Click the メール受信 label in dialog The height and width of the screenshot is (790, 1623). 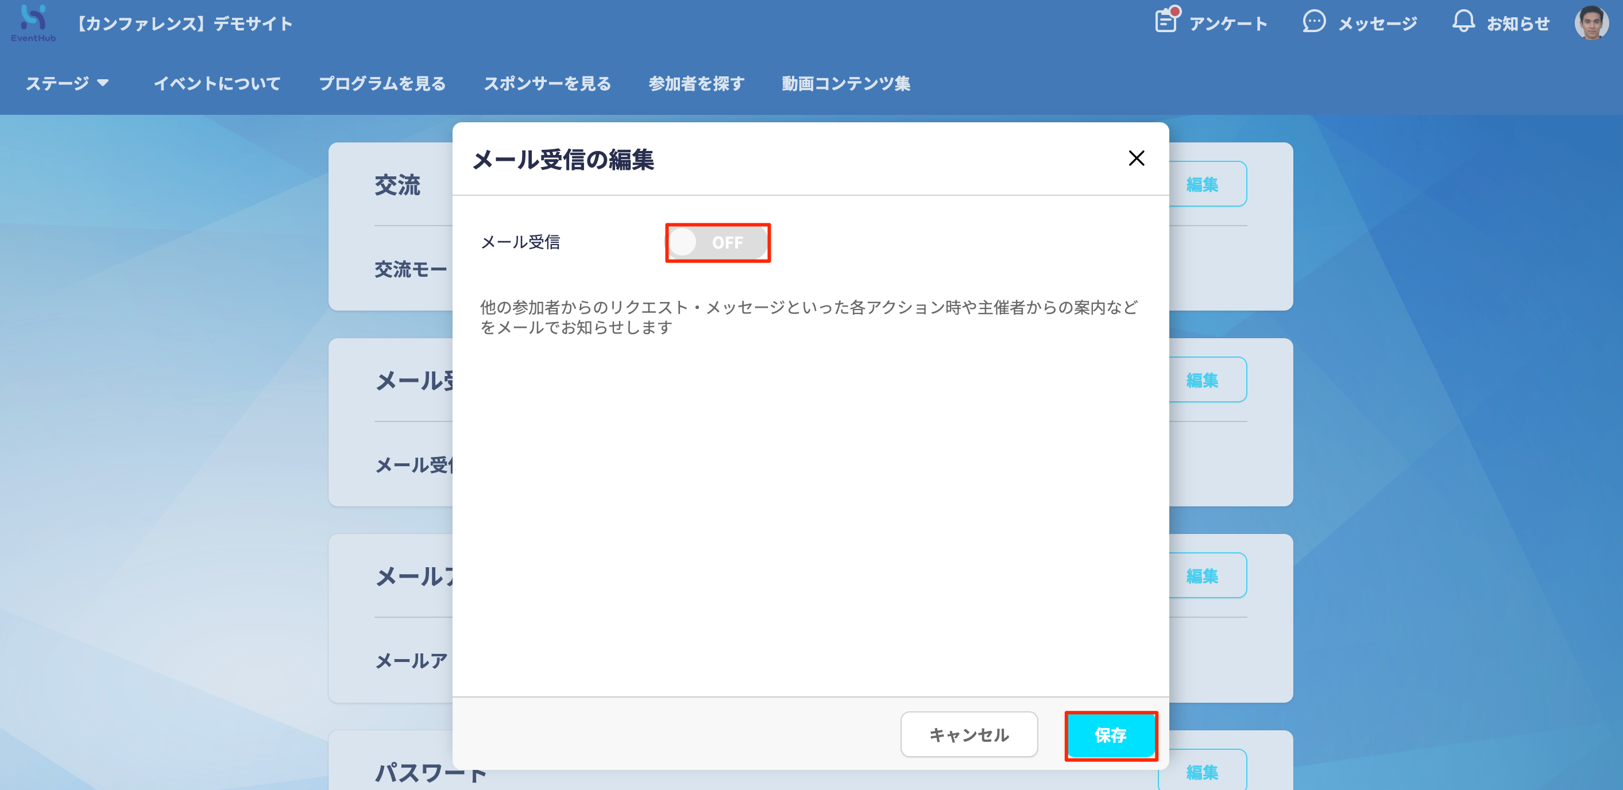520,242
